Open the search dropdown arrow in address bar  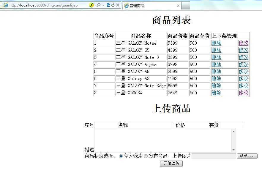(x=103, y=5)
